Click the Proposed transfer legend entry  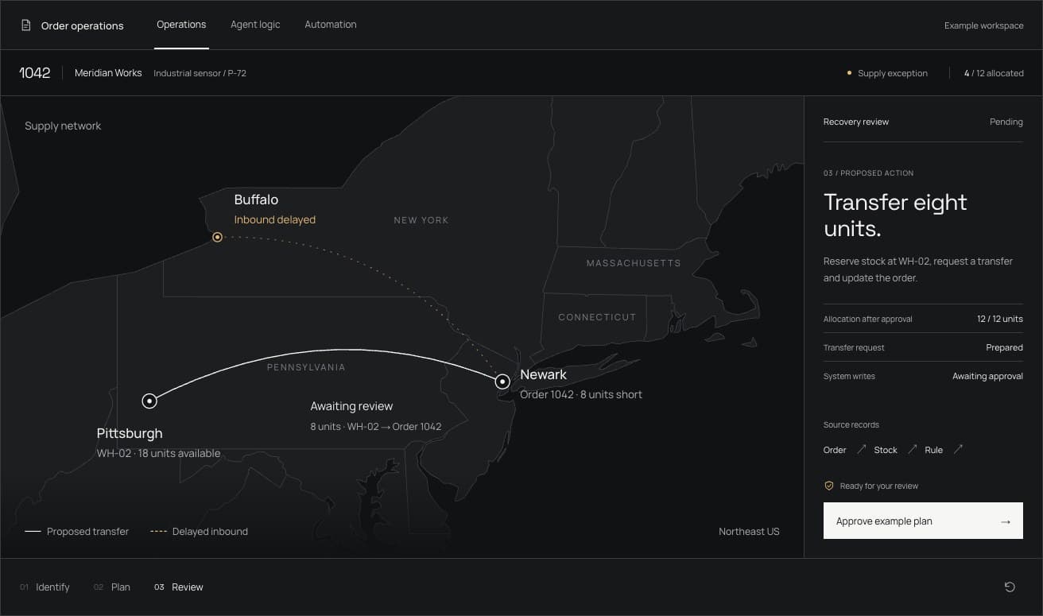pos(76,531)
